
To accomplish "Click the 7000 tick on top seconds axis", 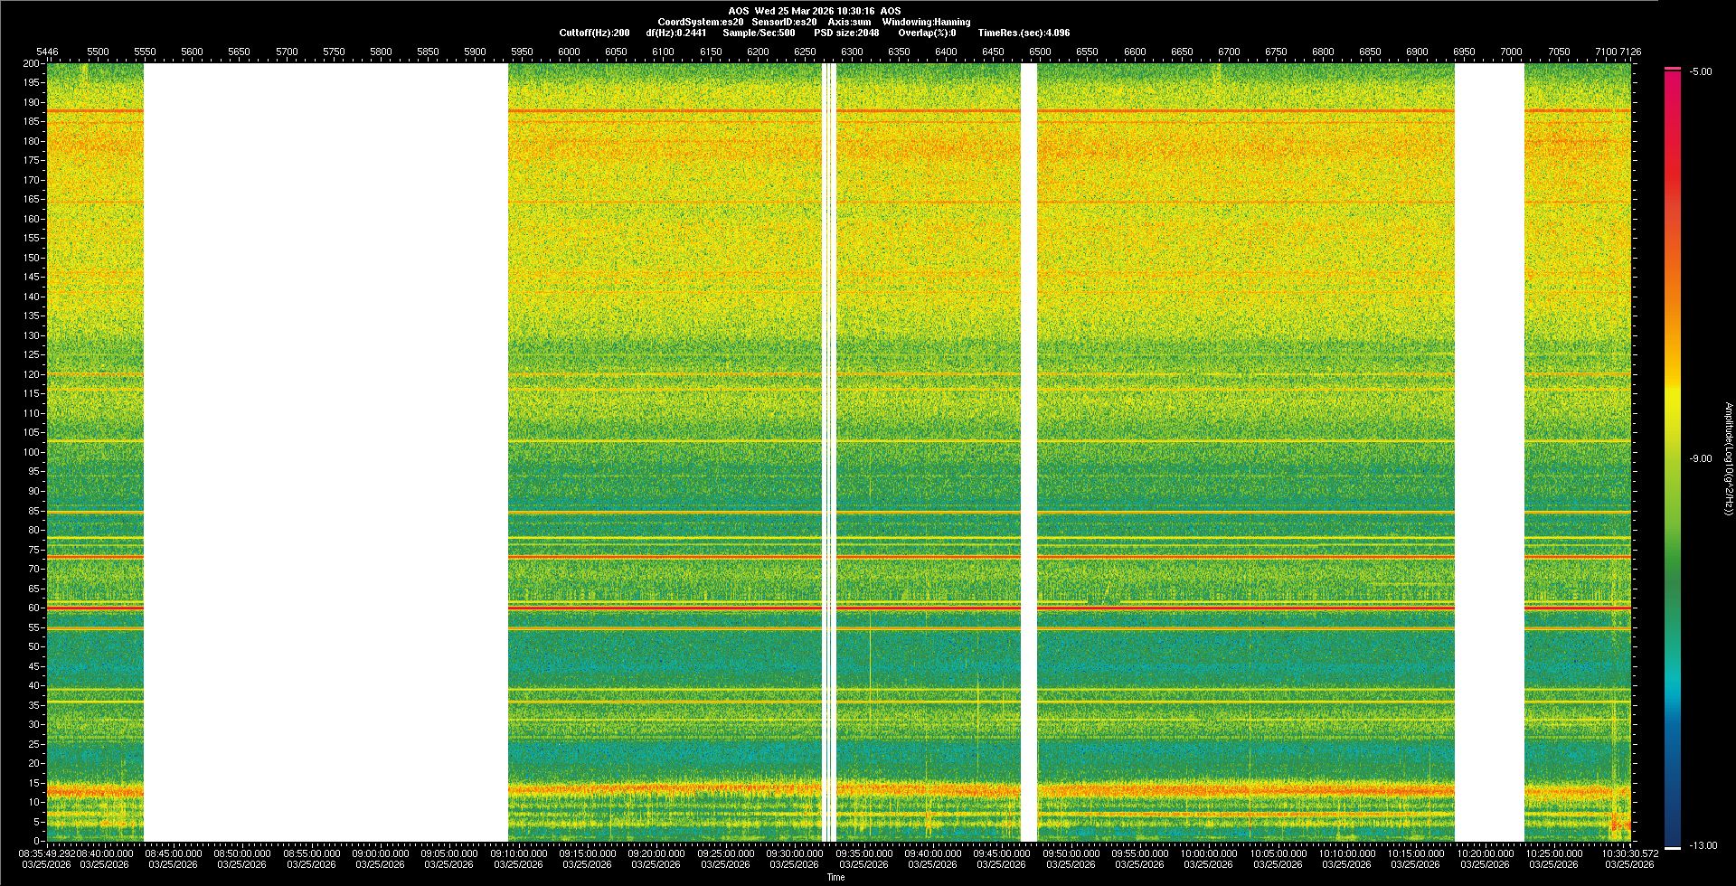I will 1511,52.
